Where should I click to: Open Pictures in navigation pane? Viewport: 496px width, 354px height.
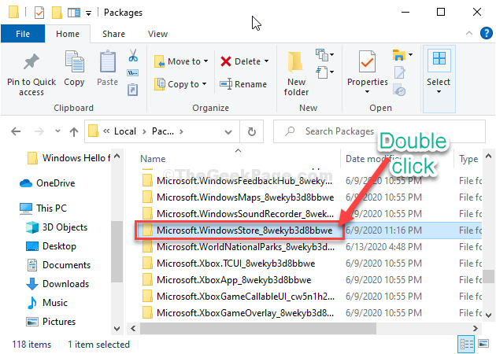51,322
